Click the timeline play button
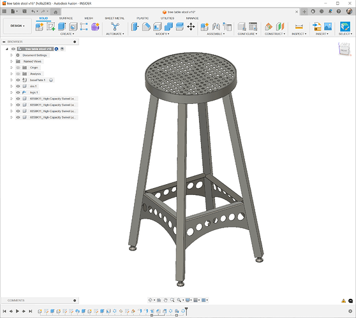 (x=17, y=311)
